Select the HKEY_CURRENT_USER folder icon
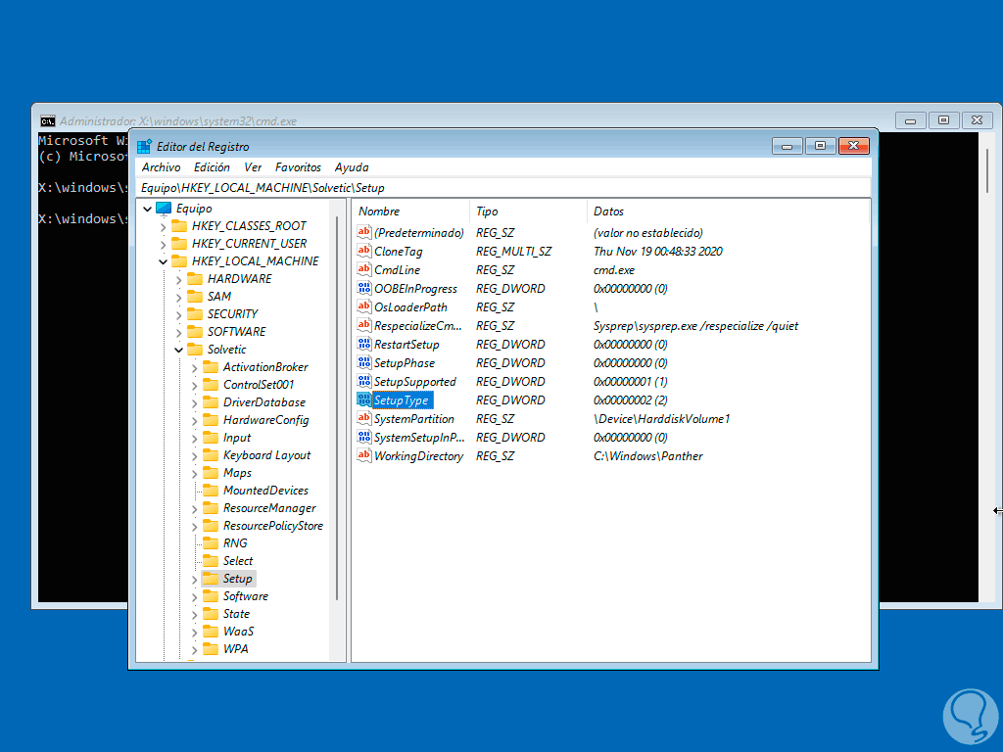 (x=179, y=244)
